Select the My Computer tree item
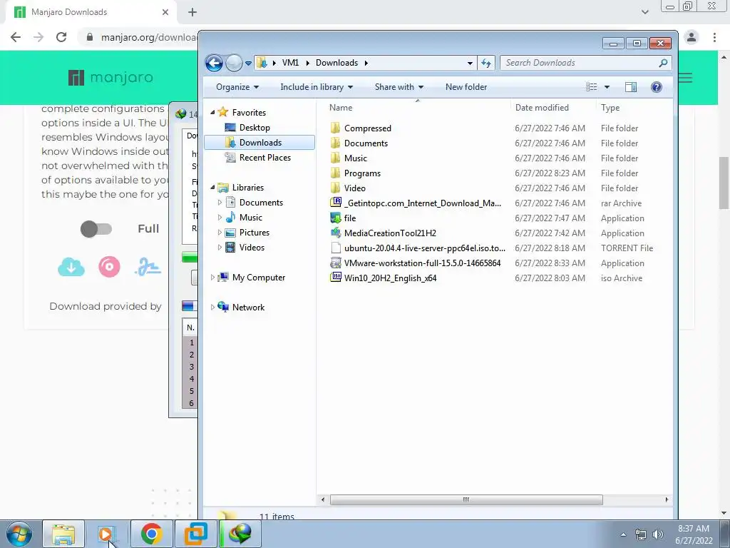Screen dimensions: 730x548 click(x=258, y=278)
